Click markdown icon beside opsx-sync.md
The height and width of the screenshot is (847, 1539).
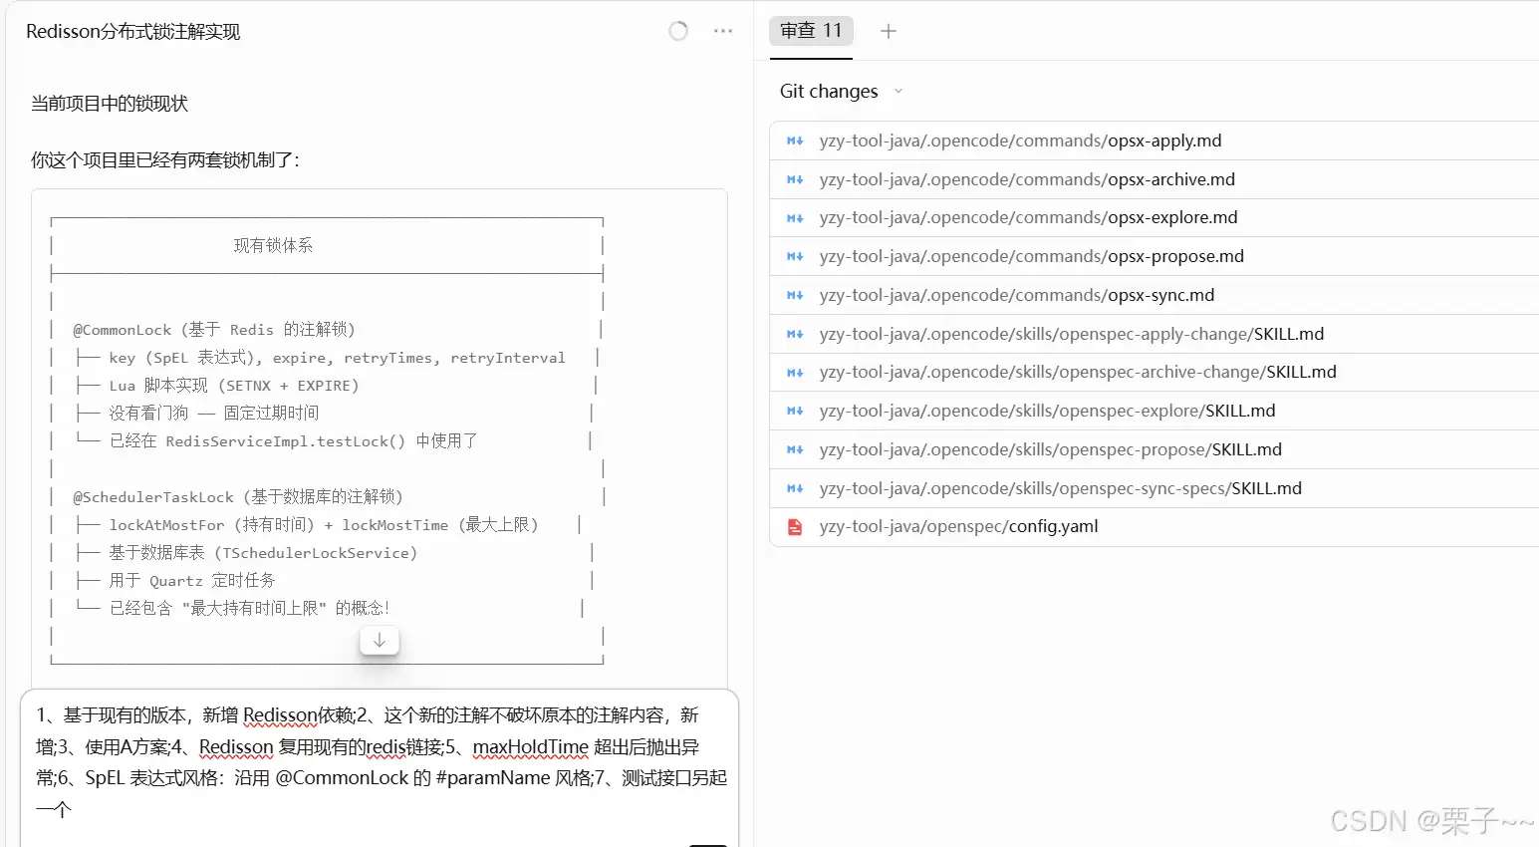795,295
